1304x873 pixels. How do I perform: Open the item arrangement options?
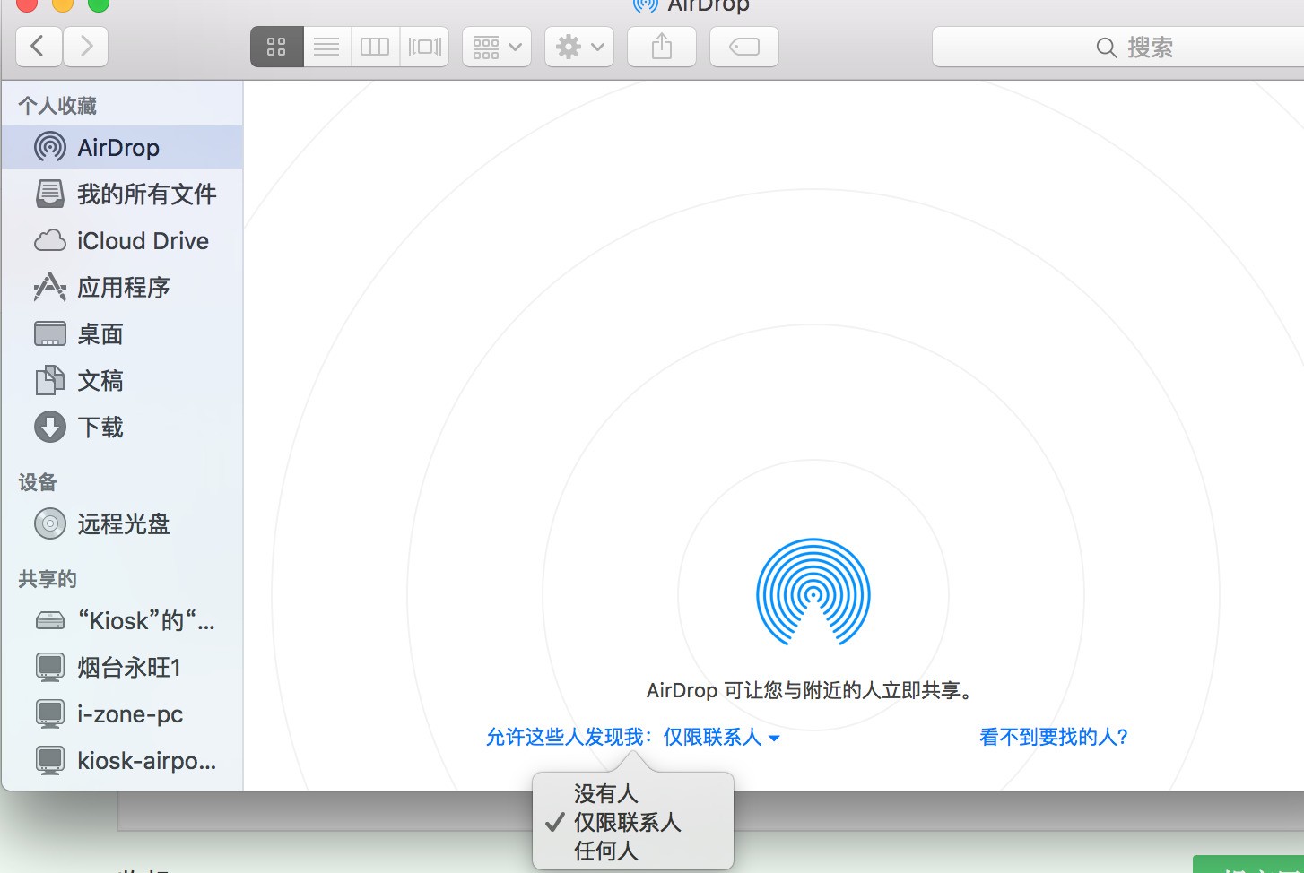[496, 46]
